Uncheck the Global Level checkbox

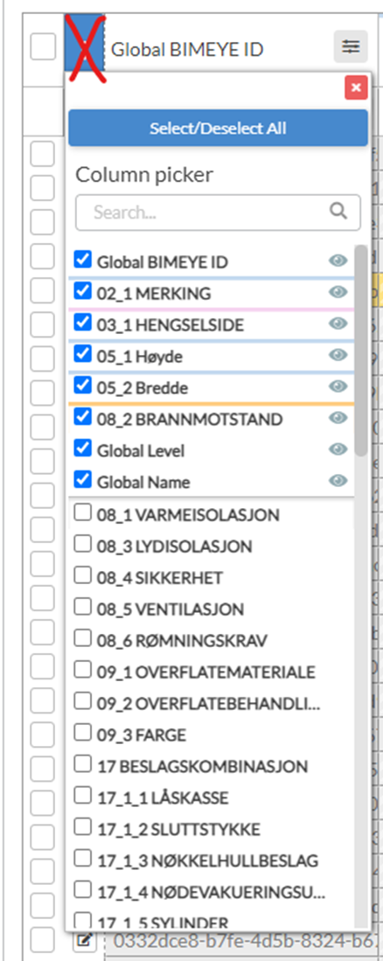[83, 449]
